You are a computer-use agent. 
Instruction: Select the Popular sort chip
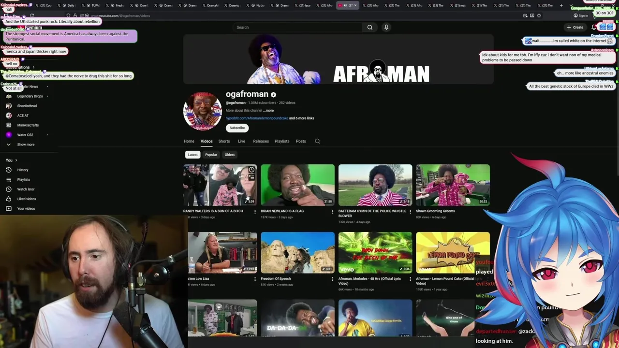tap(211, 155)
